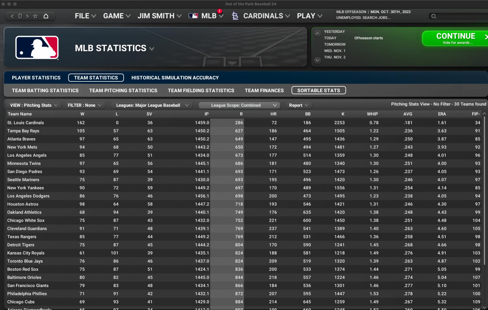Screen dimensions: 488x310
Task: Show earlier schedule days with up chevron
Action: pyautogui.click(x=318, y=33)
